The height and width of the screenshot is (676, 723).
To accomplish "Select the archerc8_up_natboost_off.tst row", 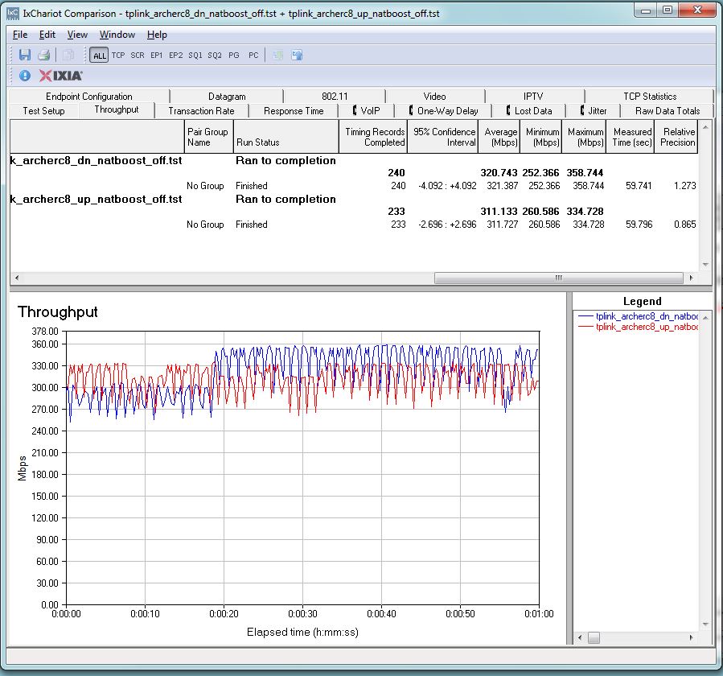I will coord(354,200).
